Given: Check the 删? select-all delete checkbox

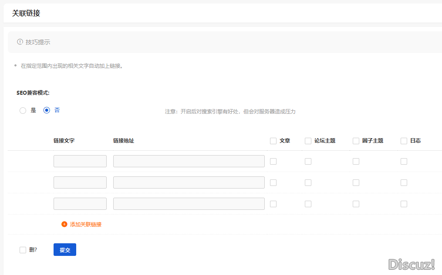Looking at the screenshot, I should (23, 250).
